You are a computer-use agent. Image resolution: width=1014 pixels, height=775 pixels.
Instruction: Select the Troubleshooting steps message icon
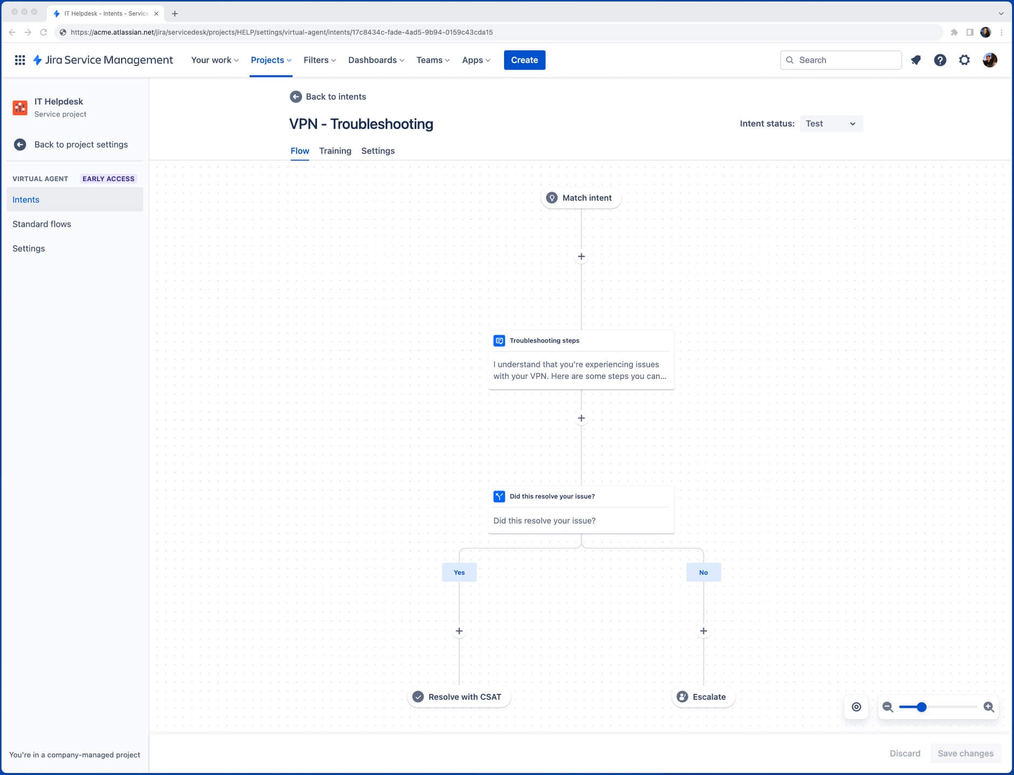500,340
